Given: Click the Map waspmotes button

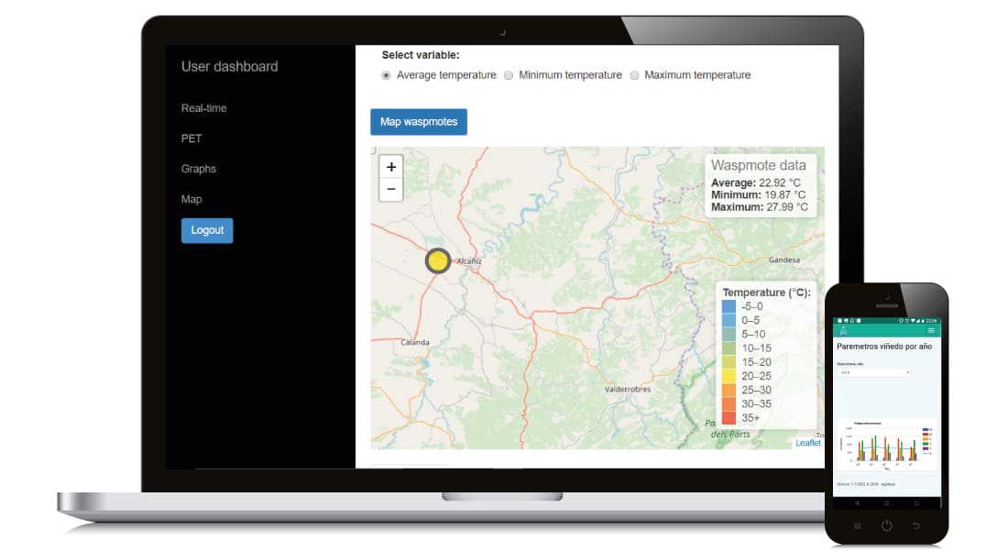Looking at the screenshot, I should [x=419, y=122].
